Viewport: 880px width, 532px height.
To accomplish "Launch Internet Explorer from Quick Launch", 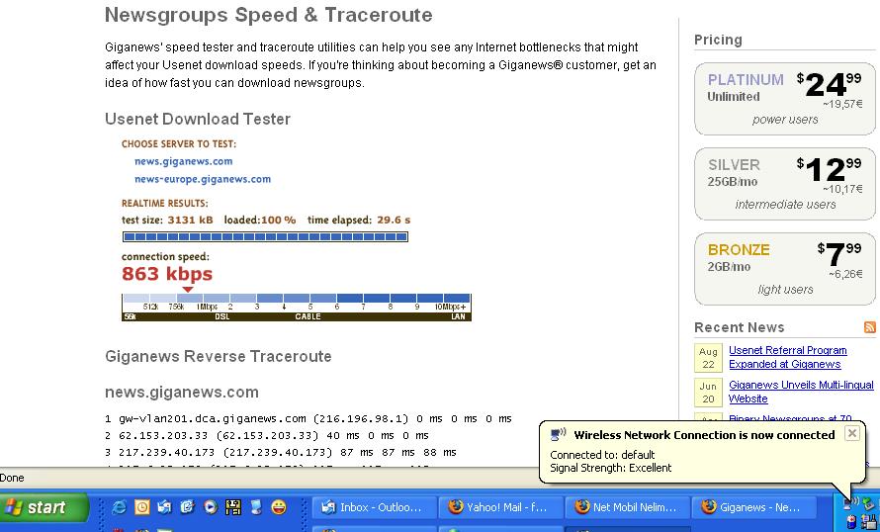I will pyautogui.click(x=120, y=507).
